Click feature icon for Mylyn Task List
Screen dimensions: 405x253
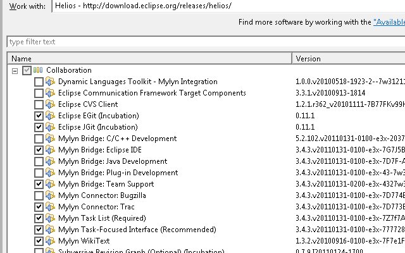[x=51, y=218]
